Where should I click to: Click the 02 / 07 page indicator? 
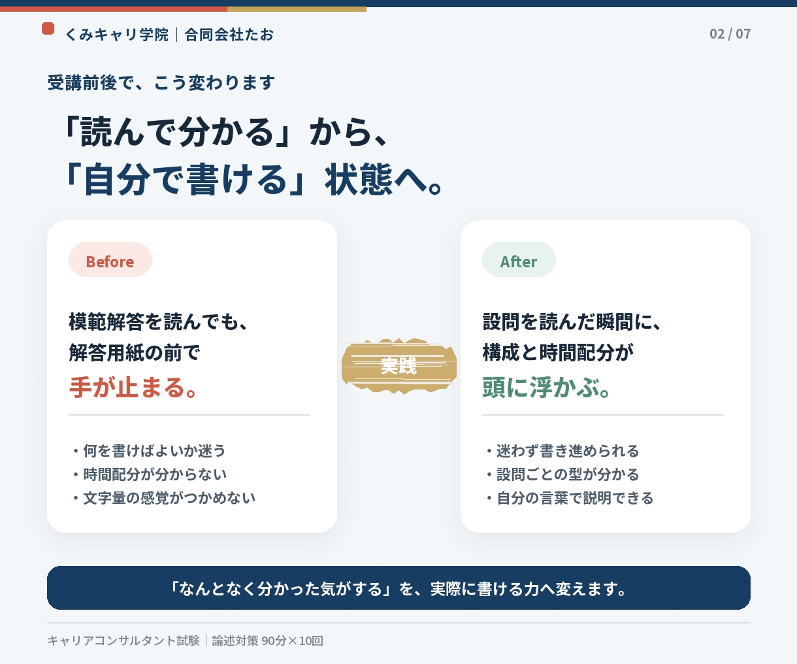[x=730, y=34]
